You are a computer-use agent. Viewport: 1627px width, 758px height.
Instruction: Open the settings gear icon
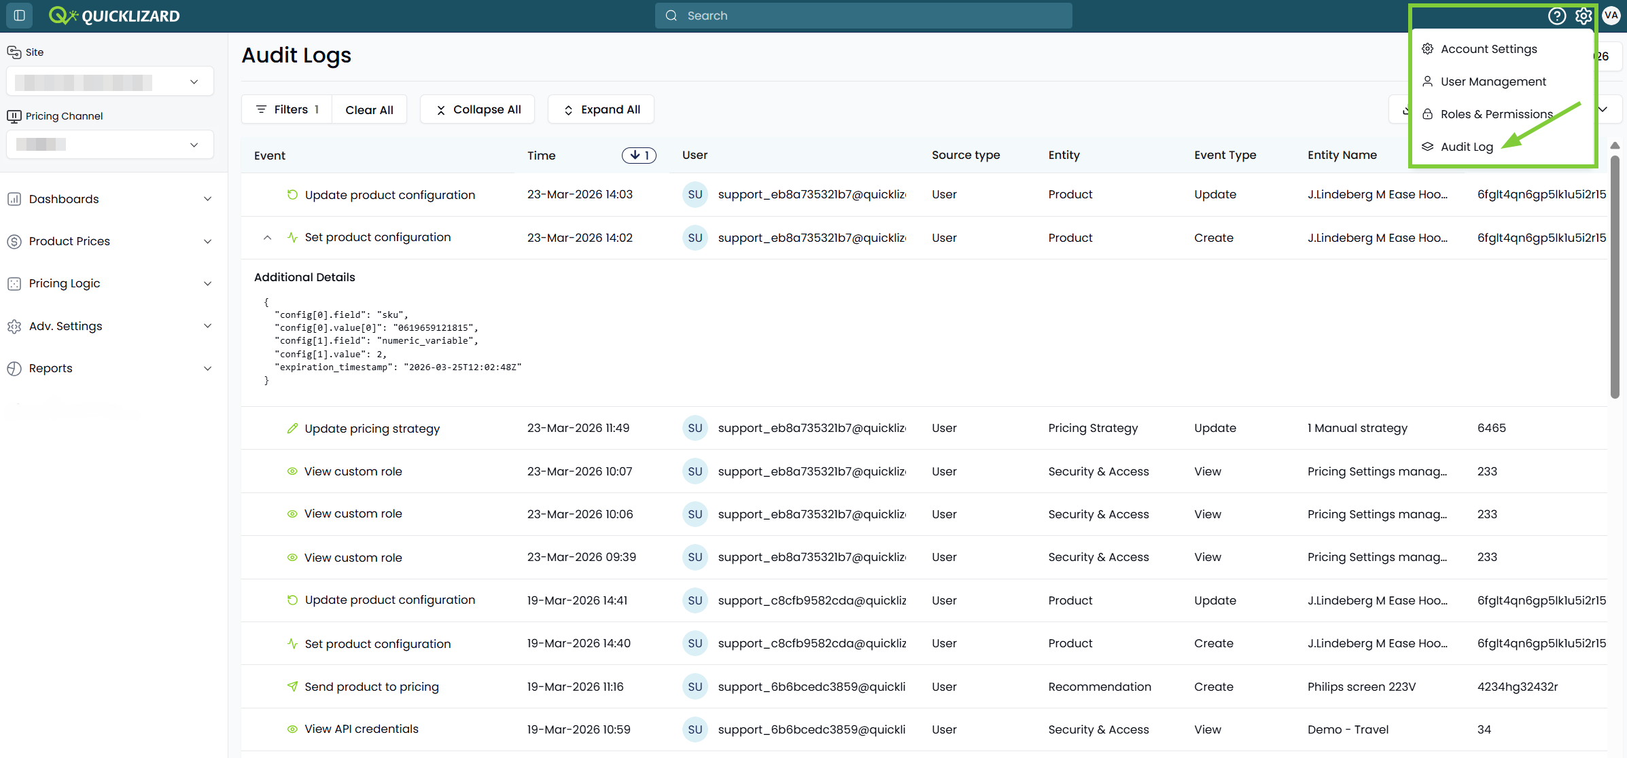click(1584, 16)
